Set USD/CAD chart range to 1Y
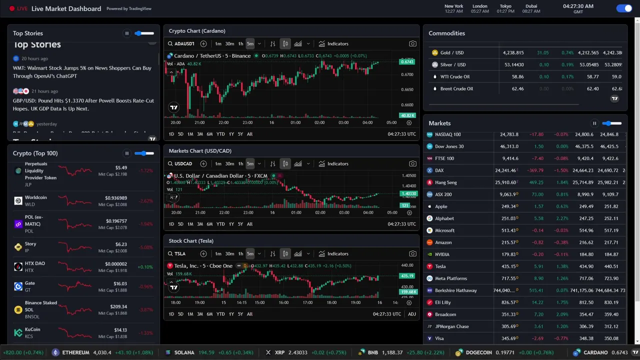Viewport: 640px width, 360px height. pyautogui.click(x=231, y=224)
